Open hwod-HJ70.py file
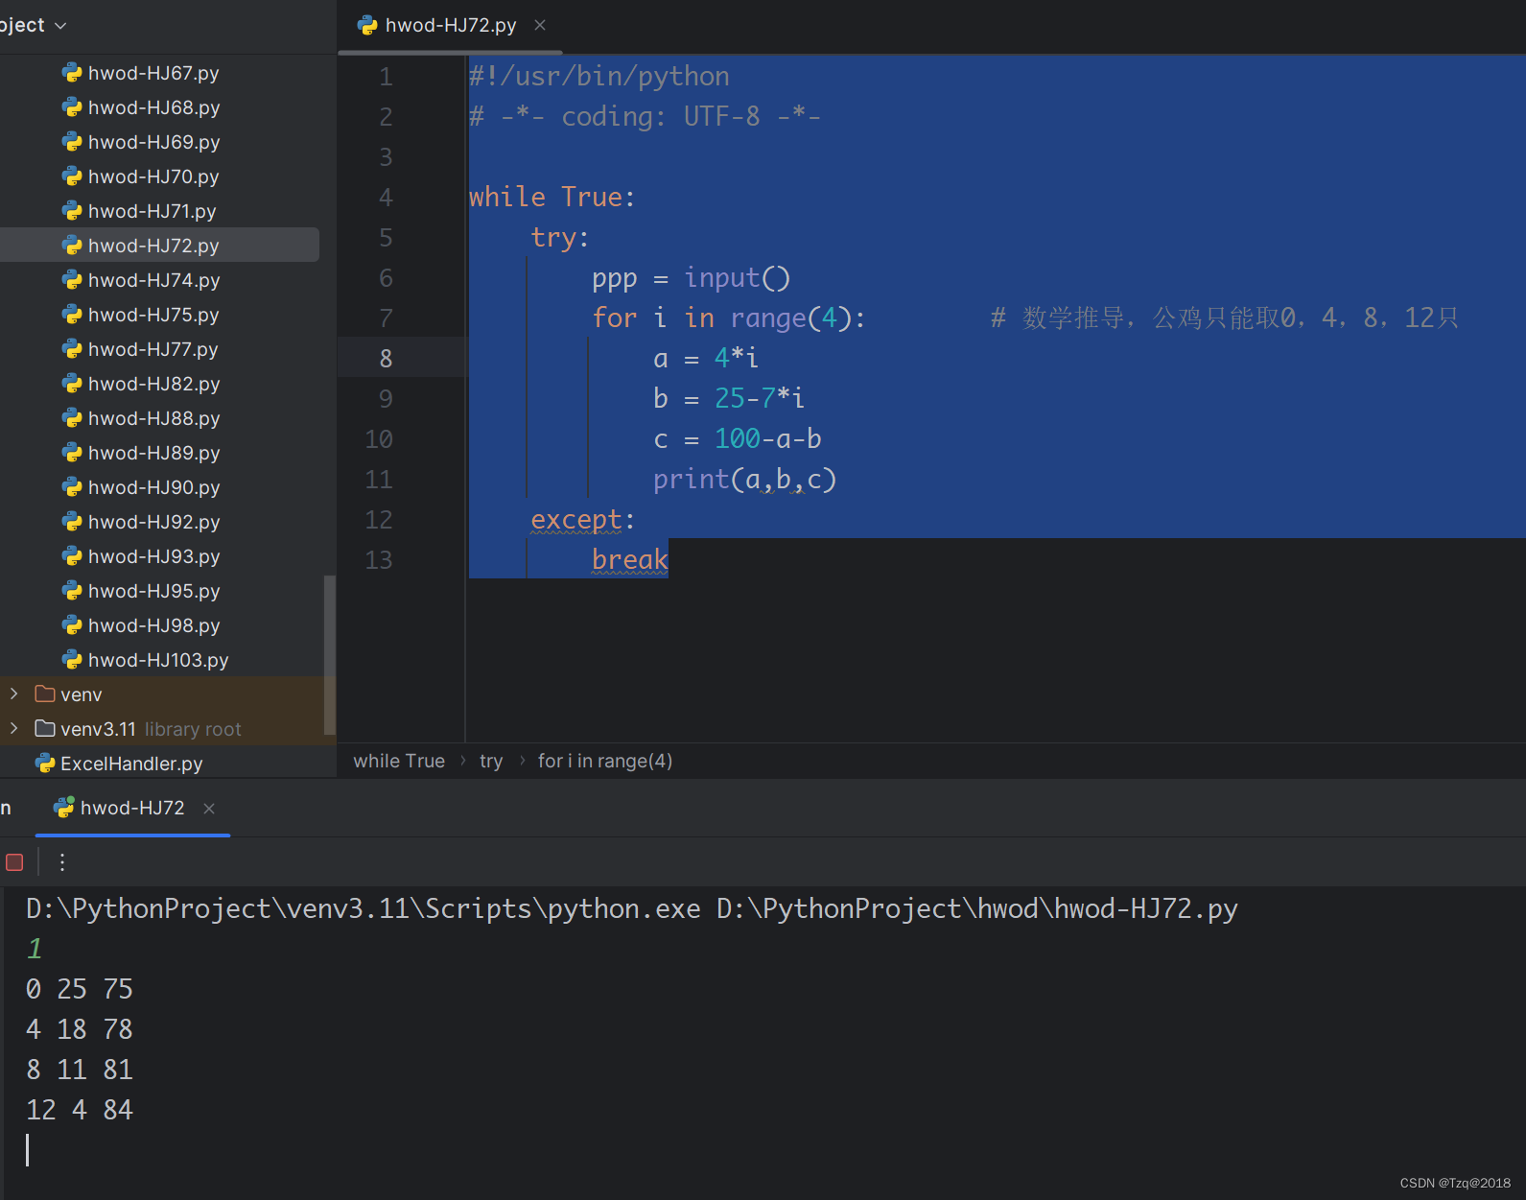 click(153, 176)
